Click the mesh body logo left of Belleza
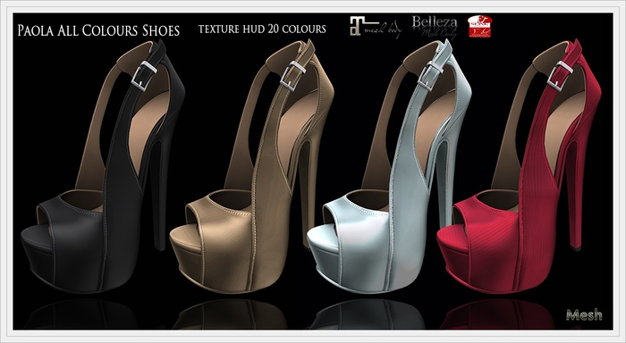Screen dimensions: 626x343 376,28
